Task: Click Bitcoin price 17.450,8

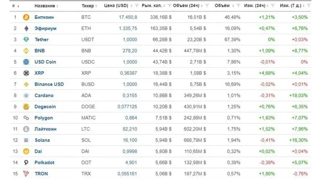Action: tap(128, 18)
